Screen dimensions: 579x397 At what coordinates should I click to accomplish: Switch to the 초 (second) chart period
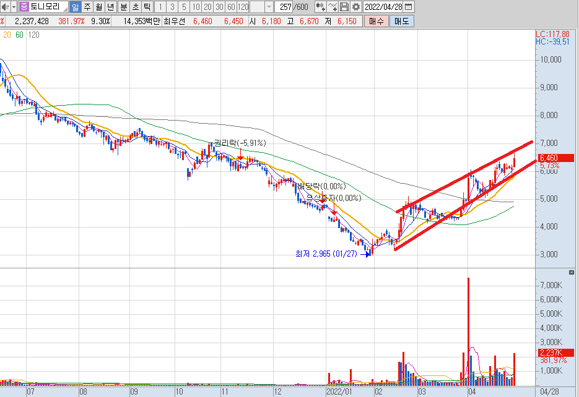pos(136,7)
